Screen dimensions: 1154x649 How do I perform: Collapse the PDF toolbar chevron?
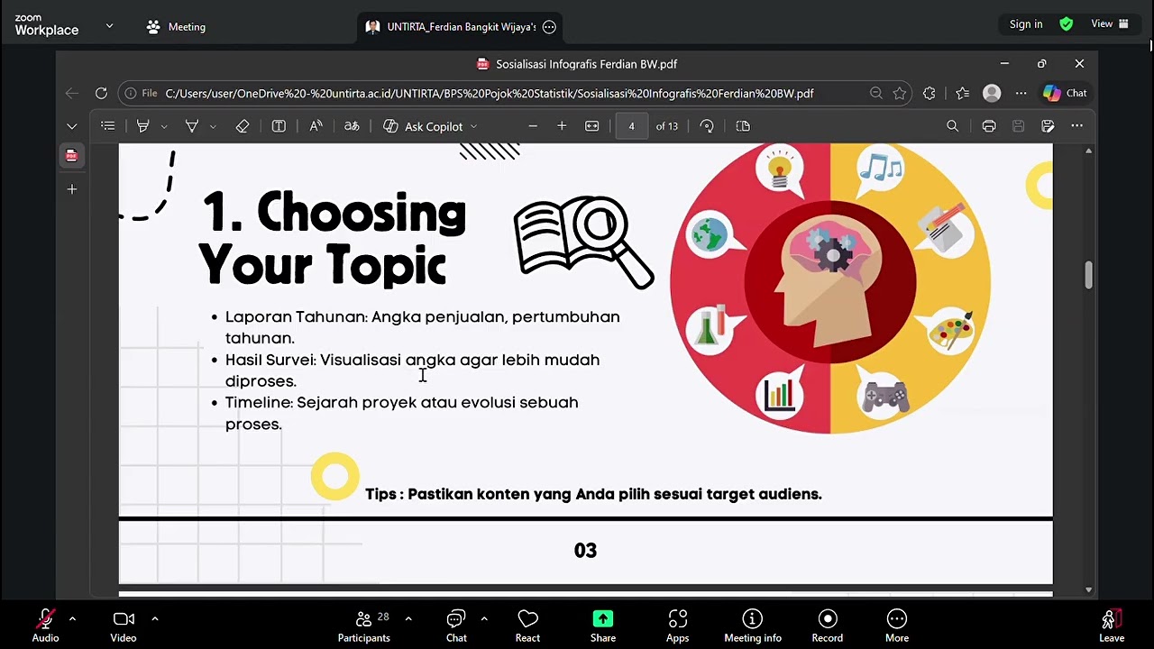[72, 126]
